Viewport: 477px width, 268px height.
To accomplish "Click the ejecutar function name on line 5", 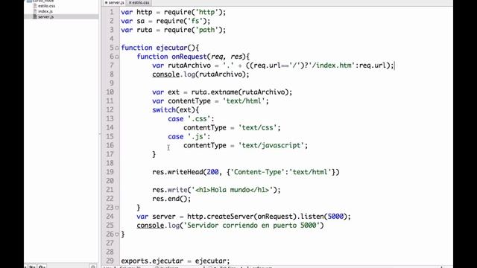I will click(x=171, y=48).
